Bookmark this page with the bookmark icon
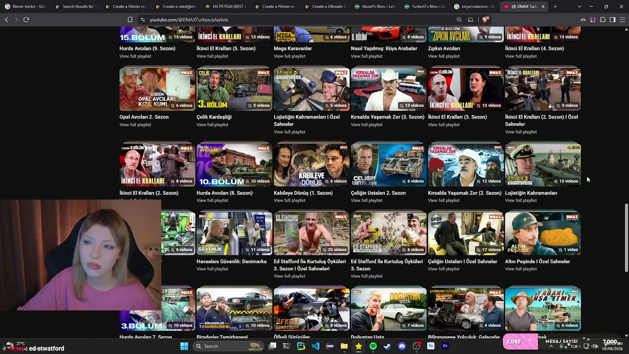 (x=130, y=20)
